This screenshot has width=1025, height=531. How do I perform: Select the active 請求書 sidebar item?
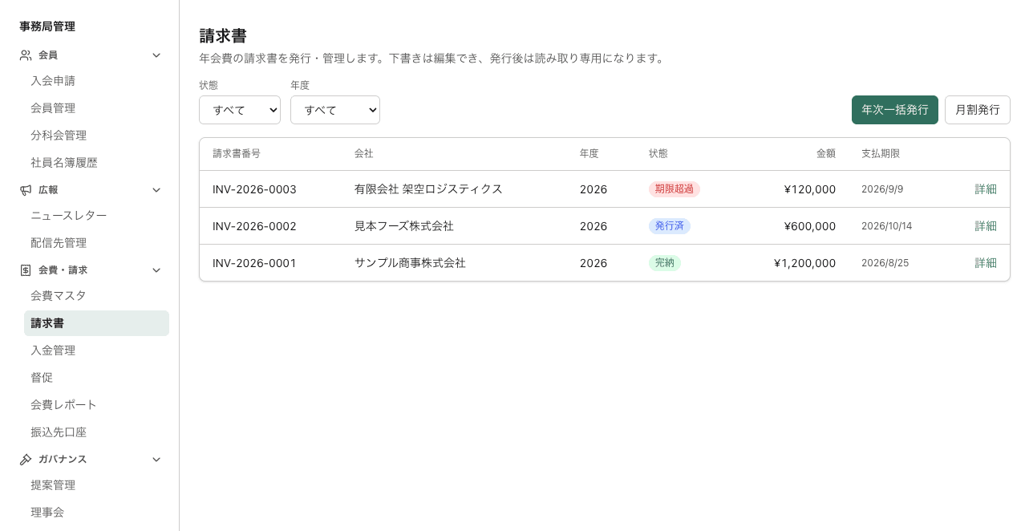point(96,323)
